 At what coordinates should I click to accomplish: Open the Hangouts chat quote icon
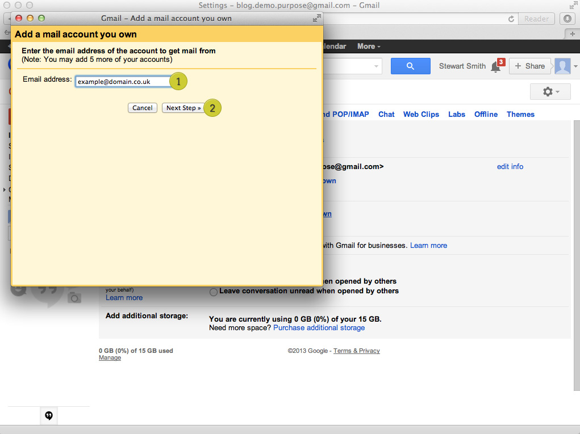click(49, 416)
